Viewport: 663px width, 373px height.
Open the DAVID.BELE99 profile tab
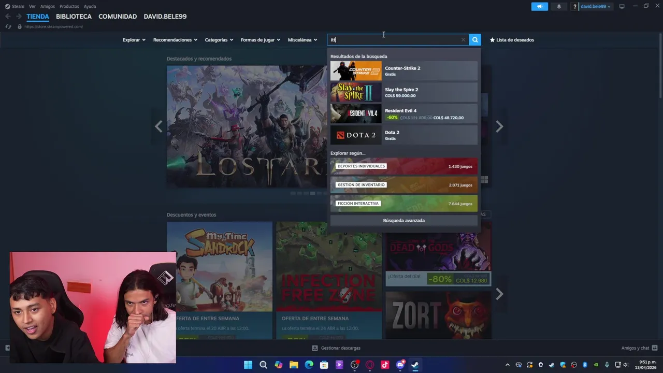point(165,17)
